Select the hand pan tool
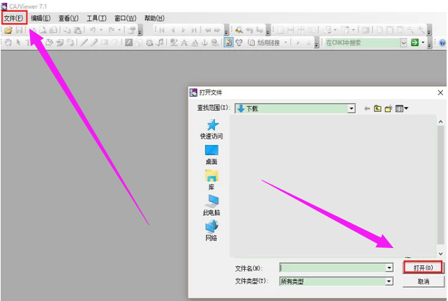Screen dimensions: 448x301 coord(8,43)
